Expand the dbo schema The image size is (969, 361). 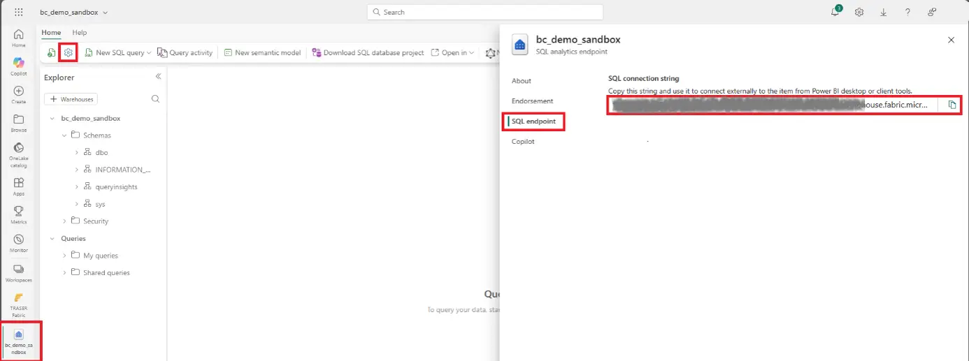[76, 152]
